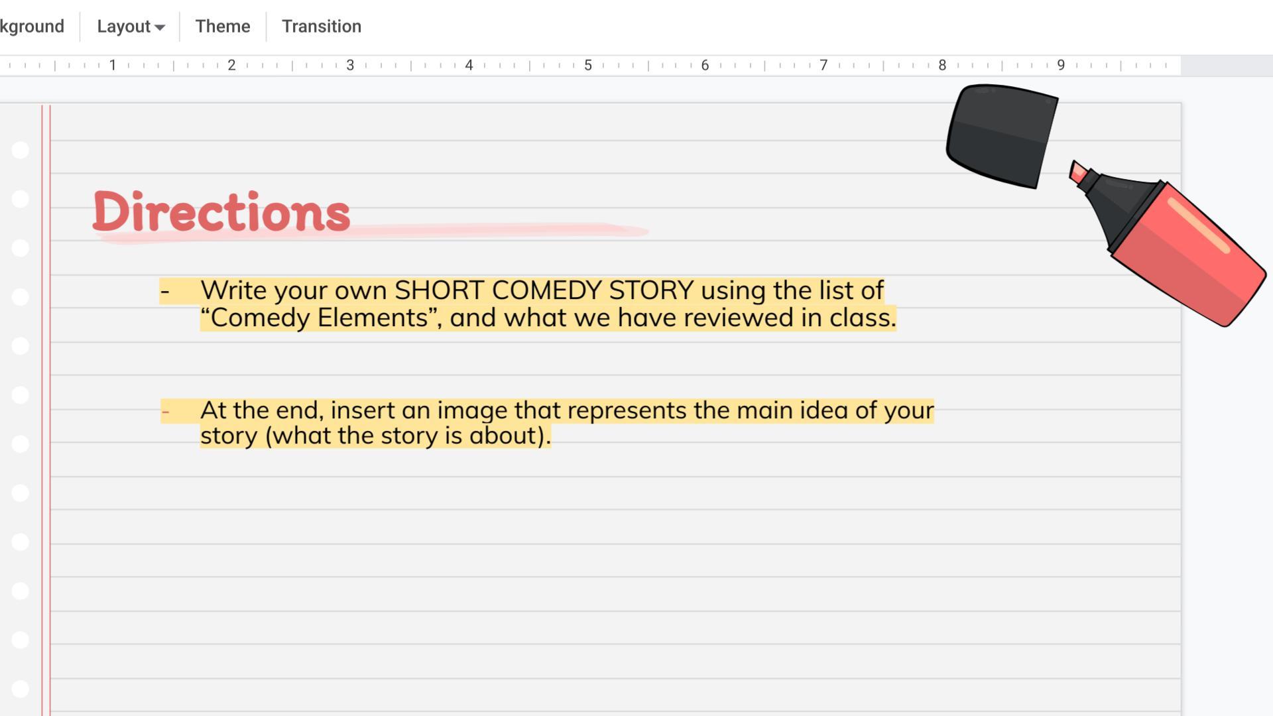Click the top notebook hole punch circle
The width and height of the screenshot is (1273, 716).
click(x=21, y=150)
